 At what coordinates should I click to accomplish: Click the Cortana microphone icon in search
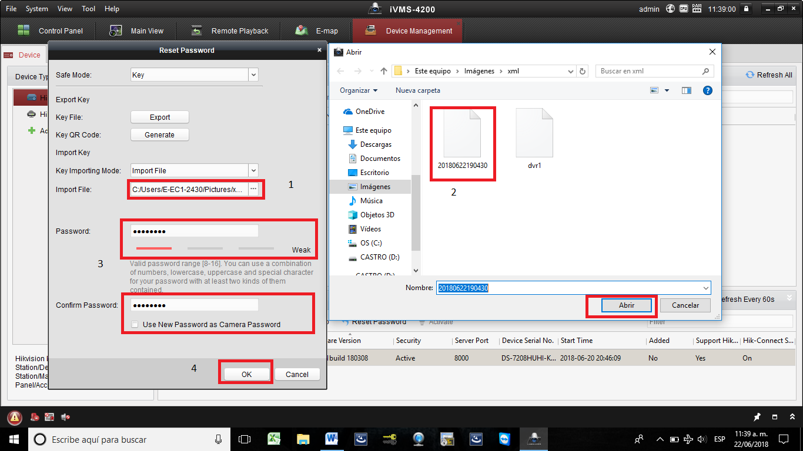click(x=219, y=439)
